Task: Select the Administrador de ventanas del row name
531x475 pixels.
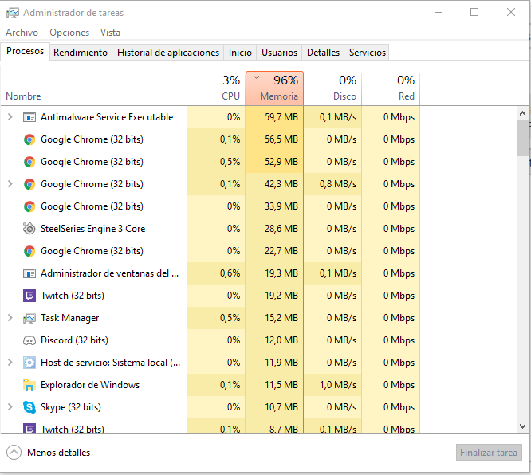Action: pyautogui.click(x=110, y=273)
